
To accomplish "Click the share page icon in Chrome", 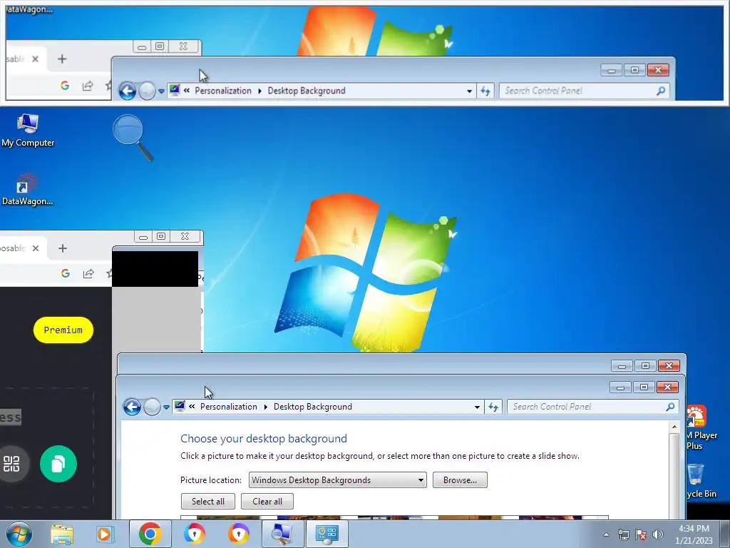I will 88,273.
